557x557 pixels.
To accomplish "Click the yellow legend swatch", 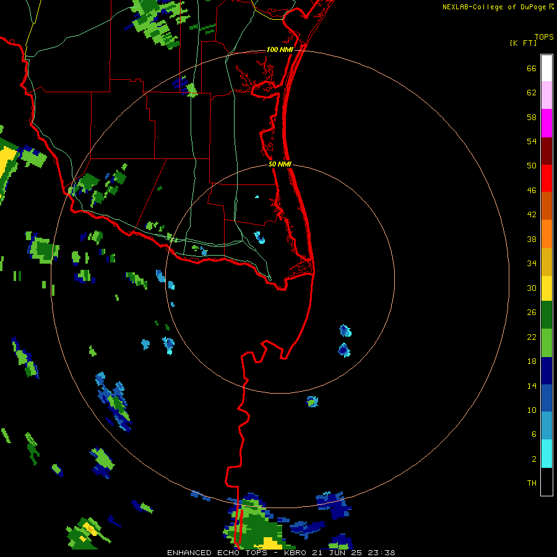I will (x=546, y=288).
